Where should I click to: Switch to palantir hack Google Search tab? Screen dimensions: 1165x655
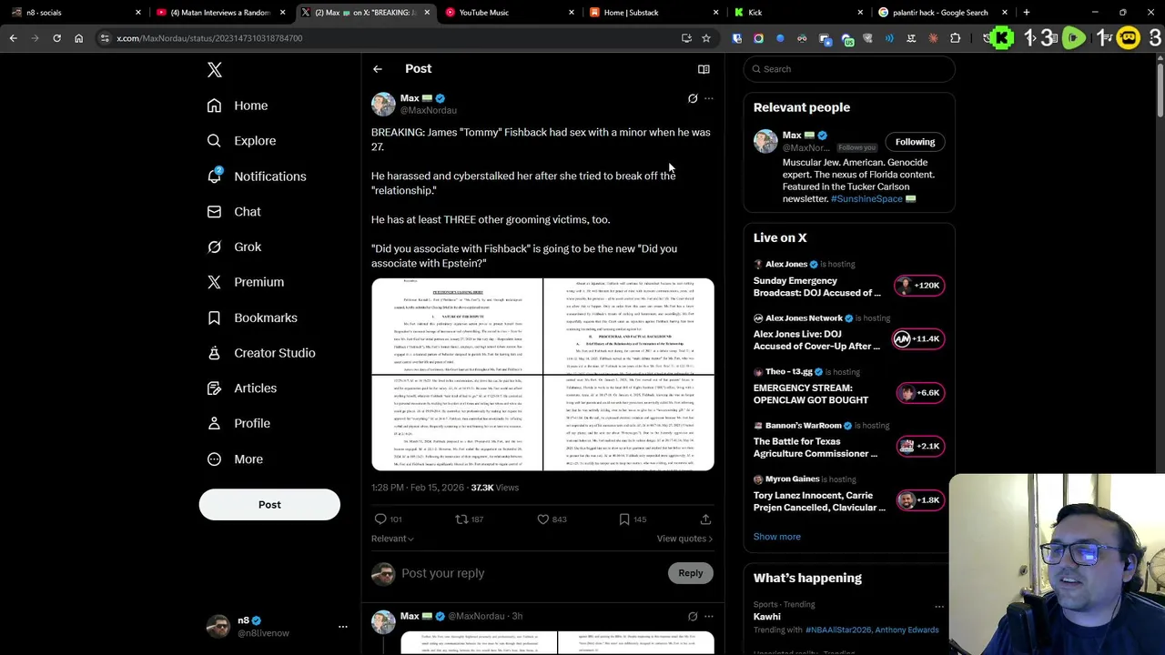(943, 13)
